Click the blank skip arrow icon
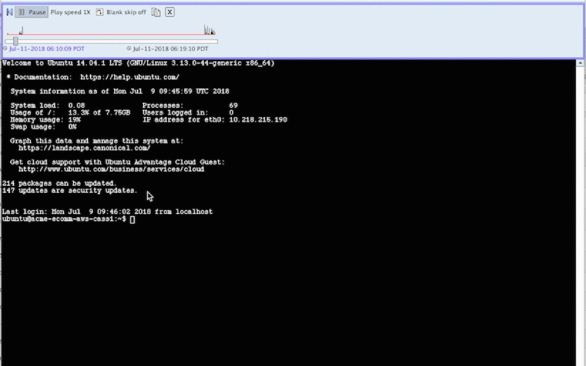The image size is (586, 366). pos(100,12)
